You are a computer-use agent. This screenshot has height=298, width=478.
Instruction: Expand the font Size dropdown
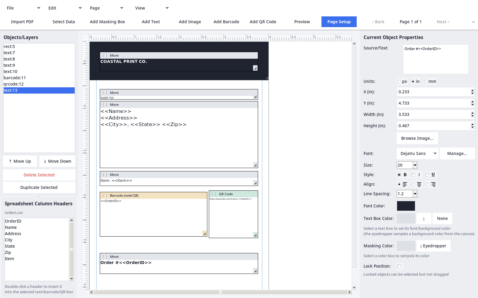[x=415, y=165]
